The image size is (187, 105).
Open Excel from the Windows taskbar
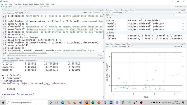click(x=93, y=102)
